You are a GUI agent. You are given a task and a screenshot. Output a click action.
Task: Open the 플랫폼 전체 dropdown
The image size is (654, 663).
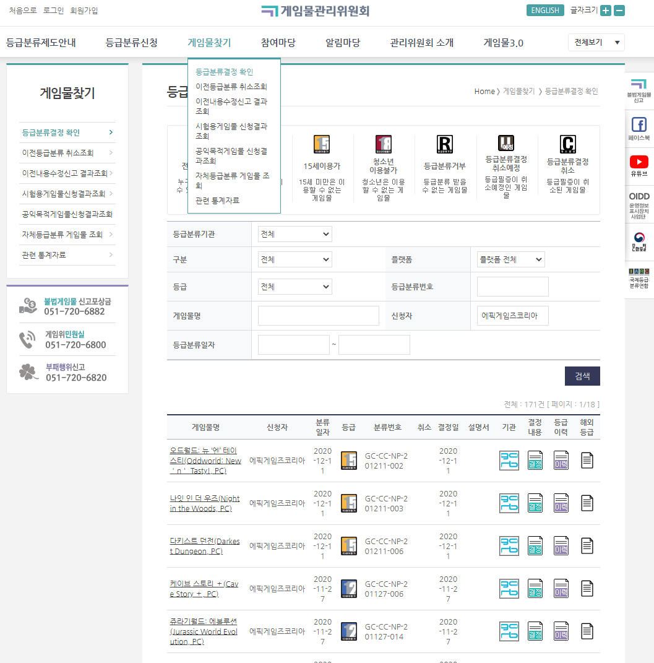pos(511,259)
